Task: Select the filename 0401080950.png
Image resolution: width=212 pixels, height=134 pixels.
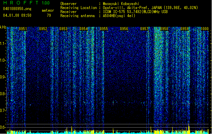Action: (x=17, y=9)
